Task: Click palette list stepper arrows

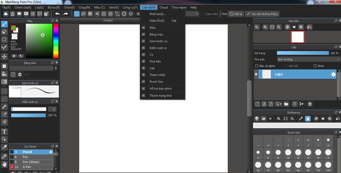Action: [56, 68]
